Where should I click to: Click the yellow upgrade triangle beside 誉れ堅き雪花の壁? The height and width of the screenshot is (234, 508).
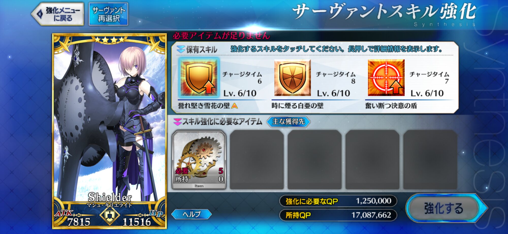tap(234, 105)
